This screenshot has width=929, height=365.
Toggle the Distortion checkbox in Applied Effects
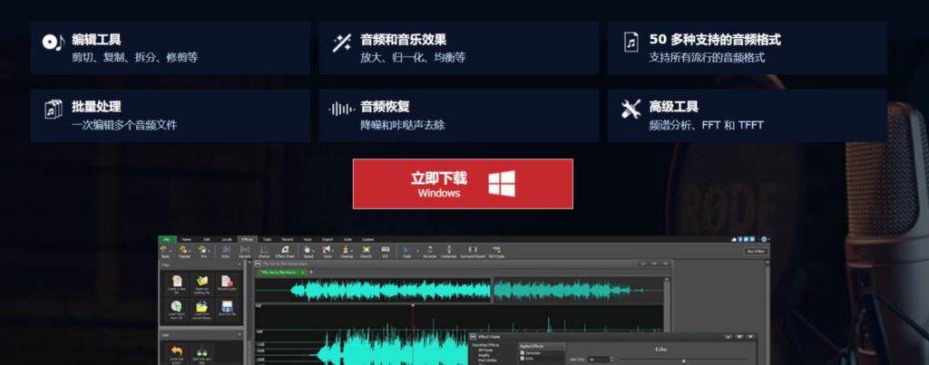tap(522, 352)
